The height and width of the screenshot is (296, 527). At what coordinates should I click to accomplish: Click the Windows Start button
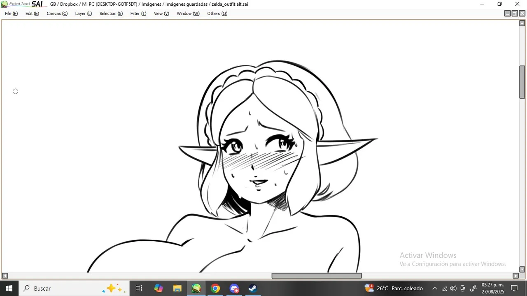coord(9,288)
